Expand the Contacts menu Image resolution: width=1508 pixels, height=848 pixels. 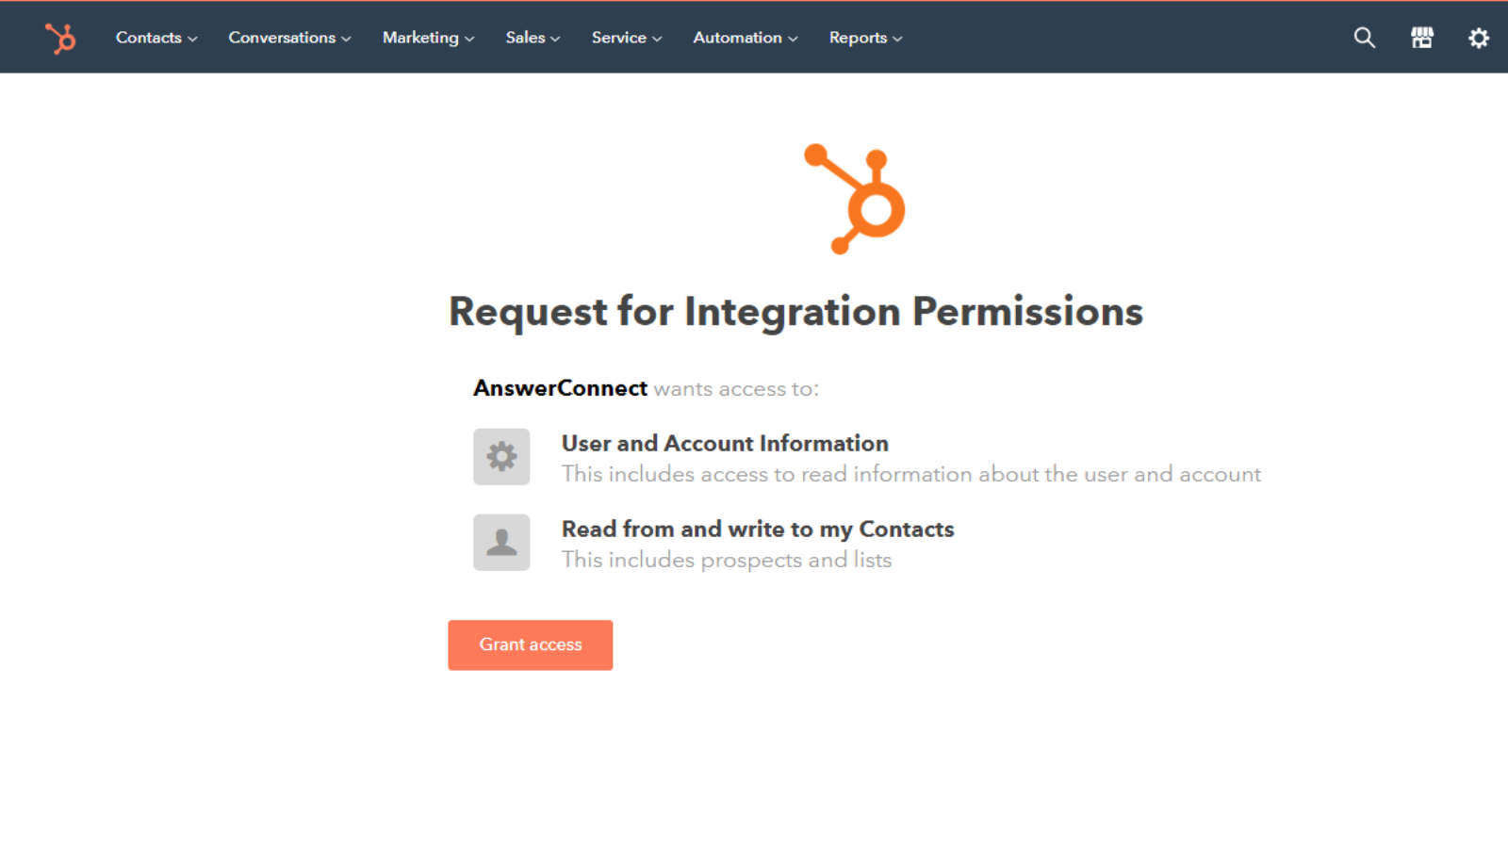(156, 38)
